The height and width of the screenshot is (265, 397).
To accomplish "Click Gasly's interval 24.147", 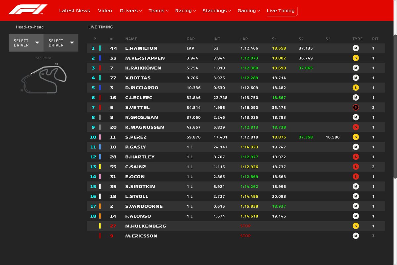I will [220, 147].
